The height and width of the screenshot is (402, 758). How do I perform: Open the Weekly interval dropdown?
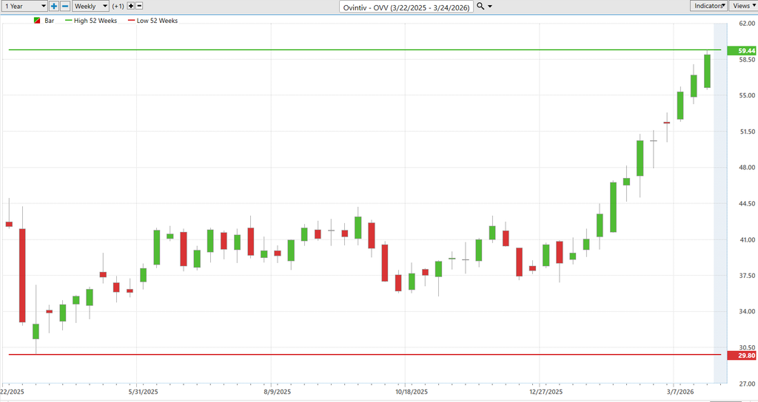pyautogui.click(x=90, y=6)
